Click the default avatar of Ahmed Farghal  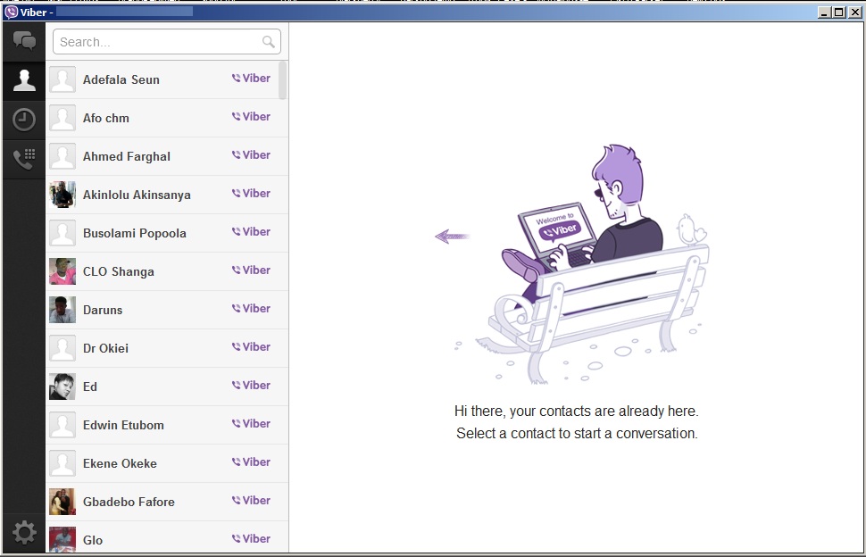[62, 156]
